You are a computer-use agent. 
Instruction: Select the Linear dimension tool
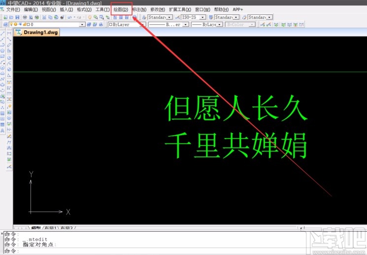tap(9, 34)
